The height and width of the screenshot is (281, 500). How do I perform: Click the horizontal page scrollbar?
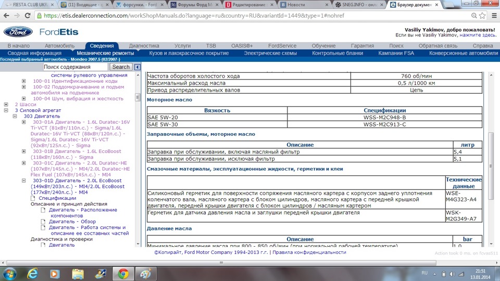[x=221, y=263]
